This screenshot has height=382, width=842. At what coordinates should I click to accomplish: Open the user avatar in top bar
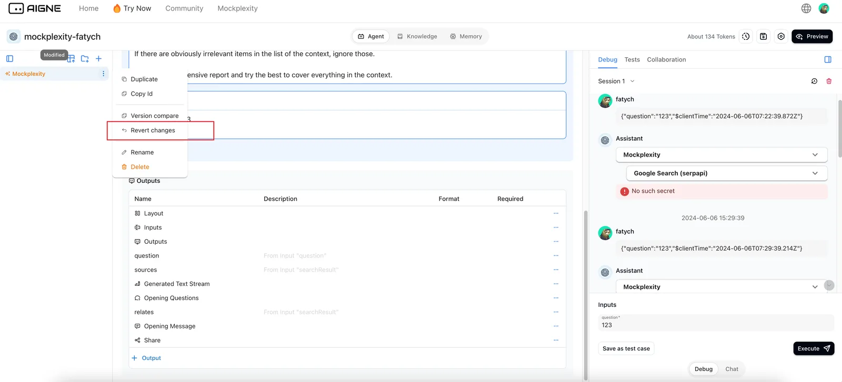[x=824, y=8]
